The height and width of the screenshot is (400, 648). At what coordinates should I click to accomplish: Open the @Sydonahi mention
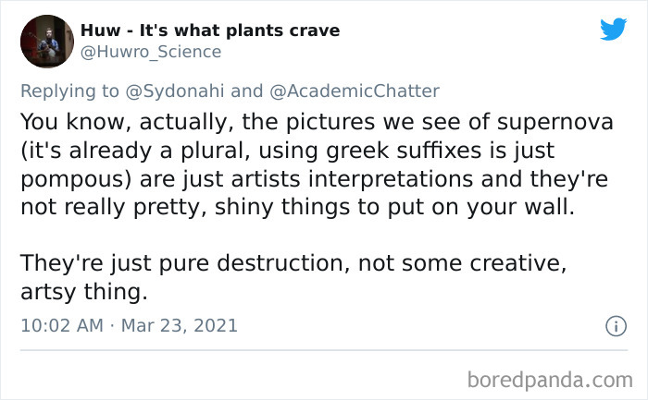[175, 91]
